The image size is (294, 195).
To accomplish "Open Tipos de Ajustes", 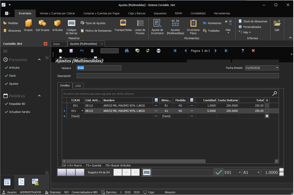I will (93, 23).
